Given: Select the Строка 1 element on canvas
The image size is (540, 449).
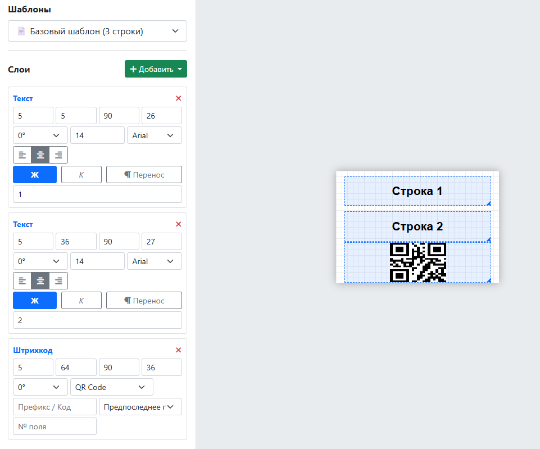Looking at the screenshot, I should click(417, 191).
